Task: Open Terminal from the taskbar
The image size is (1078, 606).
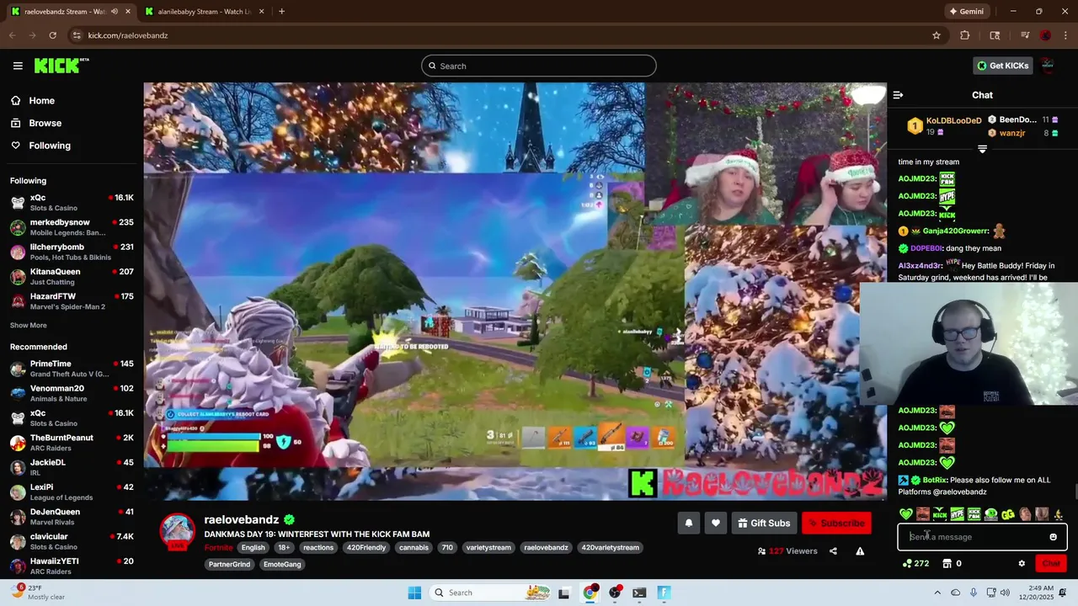Action: point(639,593)
